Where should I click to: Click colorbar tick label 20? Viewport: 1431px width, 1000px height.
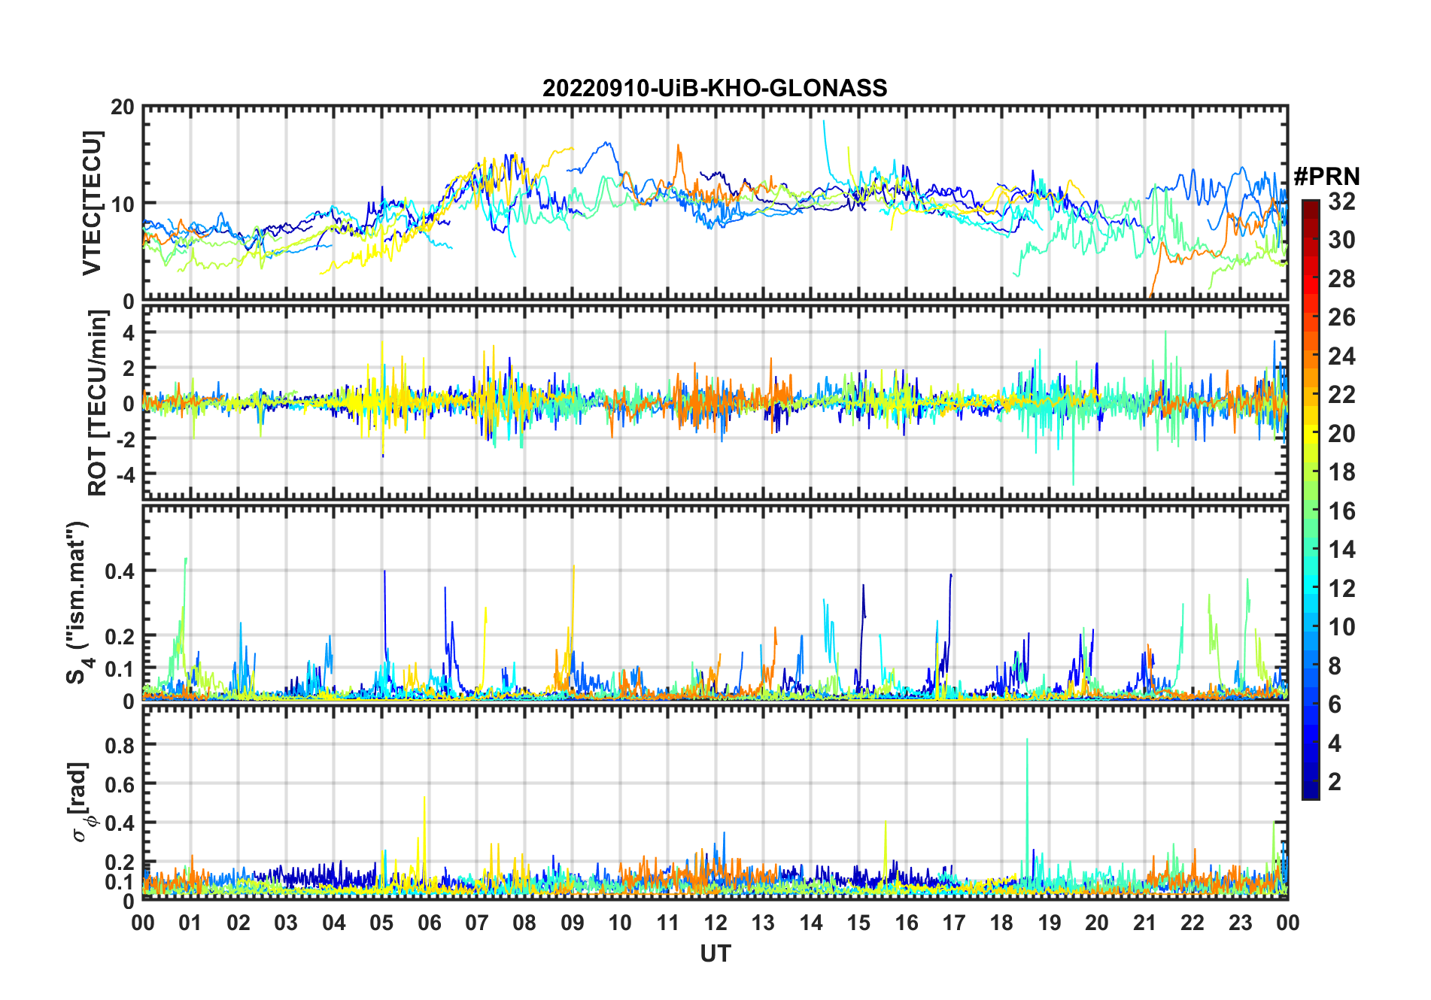coord(1341,434)
